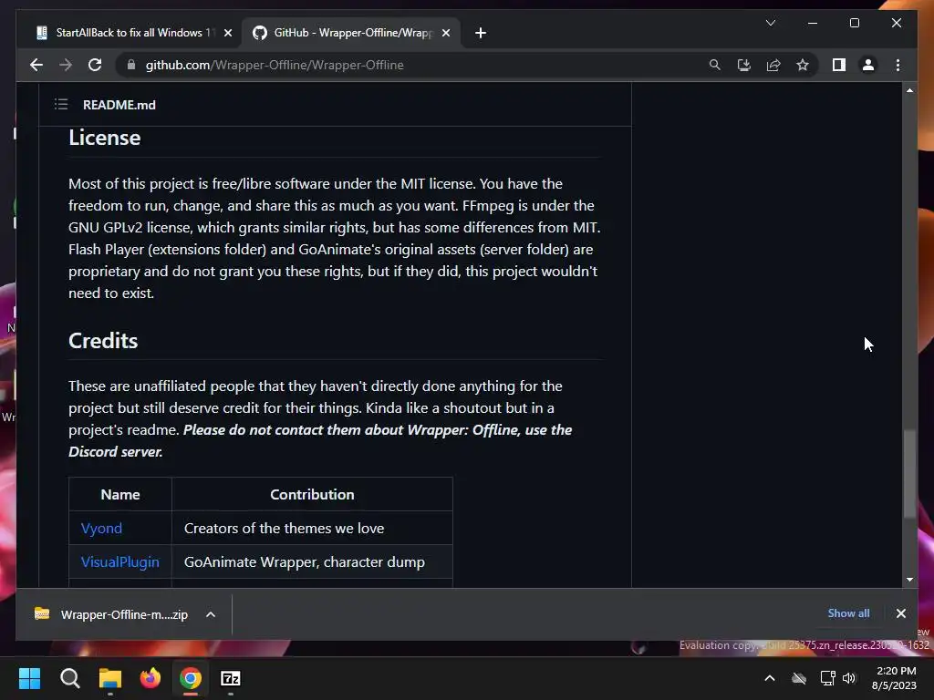The width and height of the screenshot is (934, 700).
Task: Open the clock and date calendar
Action: [894, 678]
